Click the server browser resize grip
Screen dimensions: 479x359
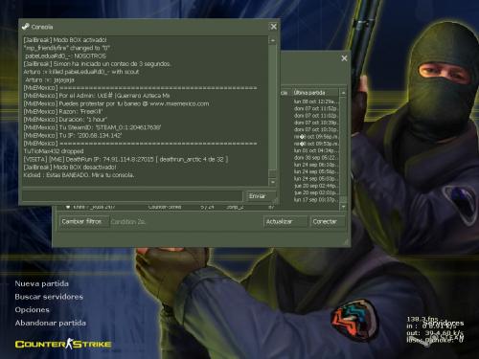(x=346, y=242)
